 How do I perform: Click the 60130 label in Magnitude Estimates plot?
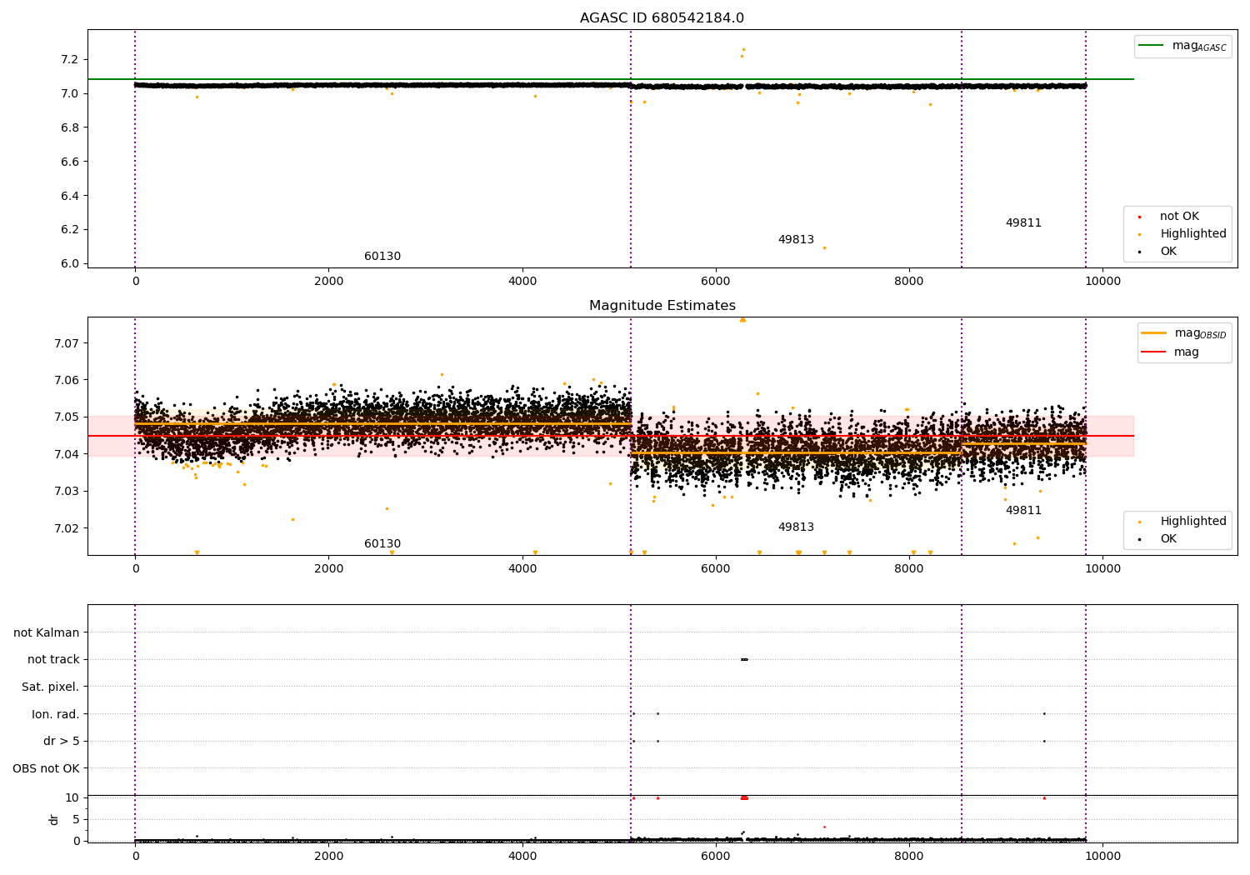(x=382, y=544)
